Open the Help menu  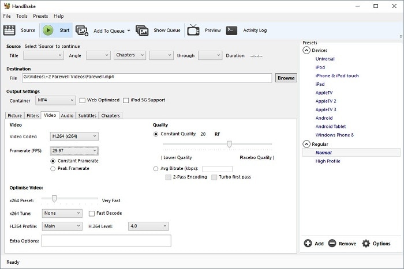[x=59, y=16]
